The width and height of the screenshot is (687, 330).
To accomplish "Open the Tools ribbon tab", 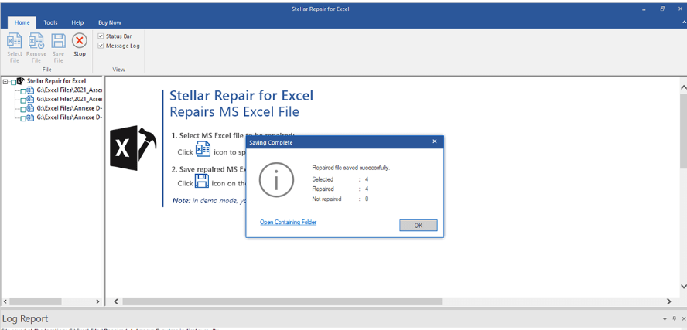I will point(50,22).
